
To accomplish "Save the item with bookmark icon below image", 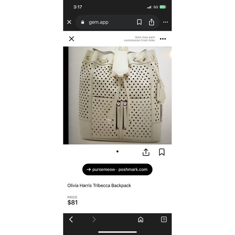I will point(162,152).
